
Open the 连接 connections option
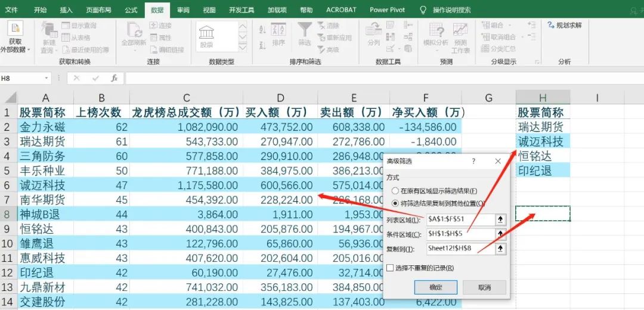tap(160, 26)
